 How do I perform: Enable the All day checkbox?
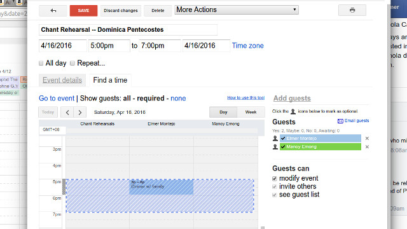coord(41,63)
